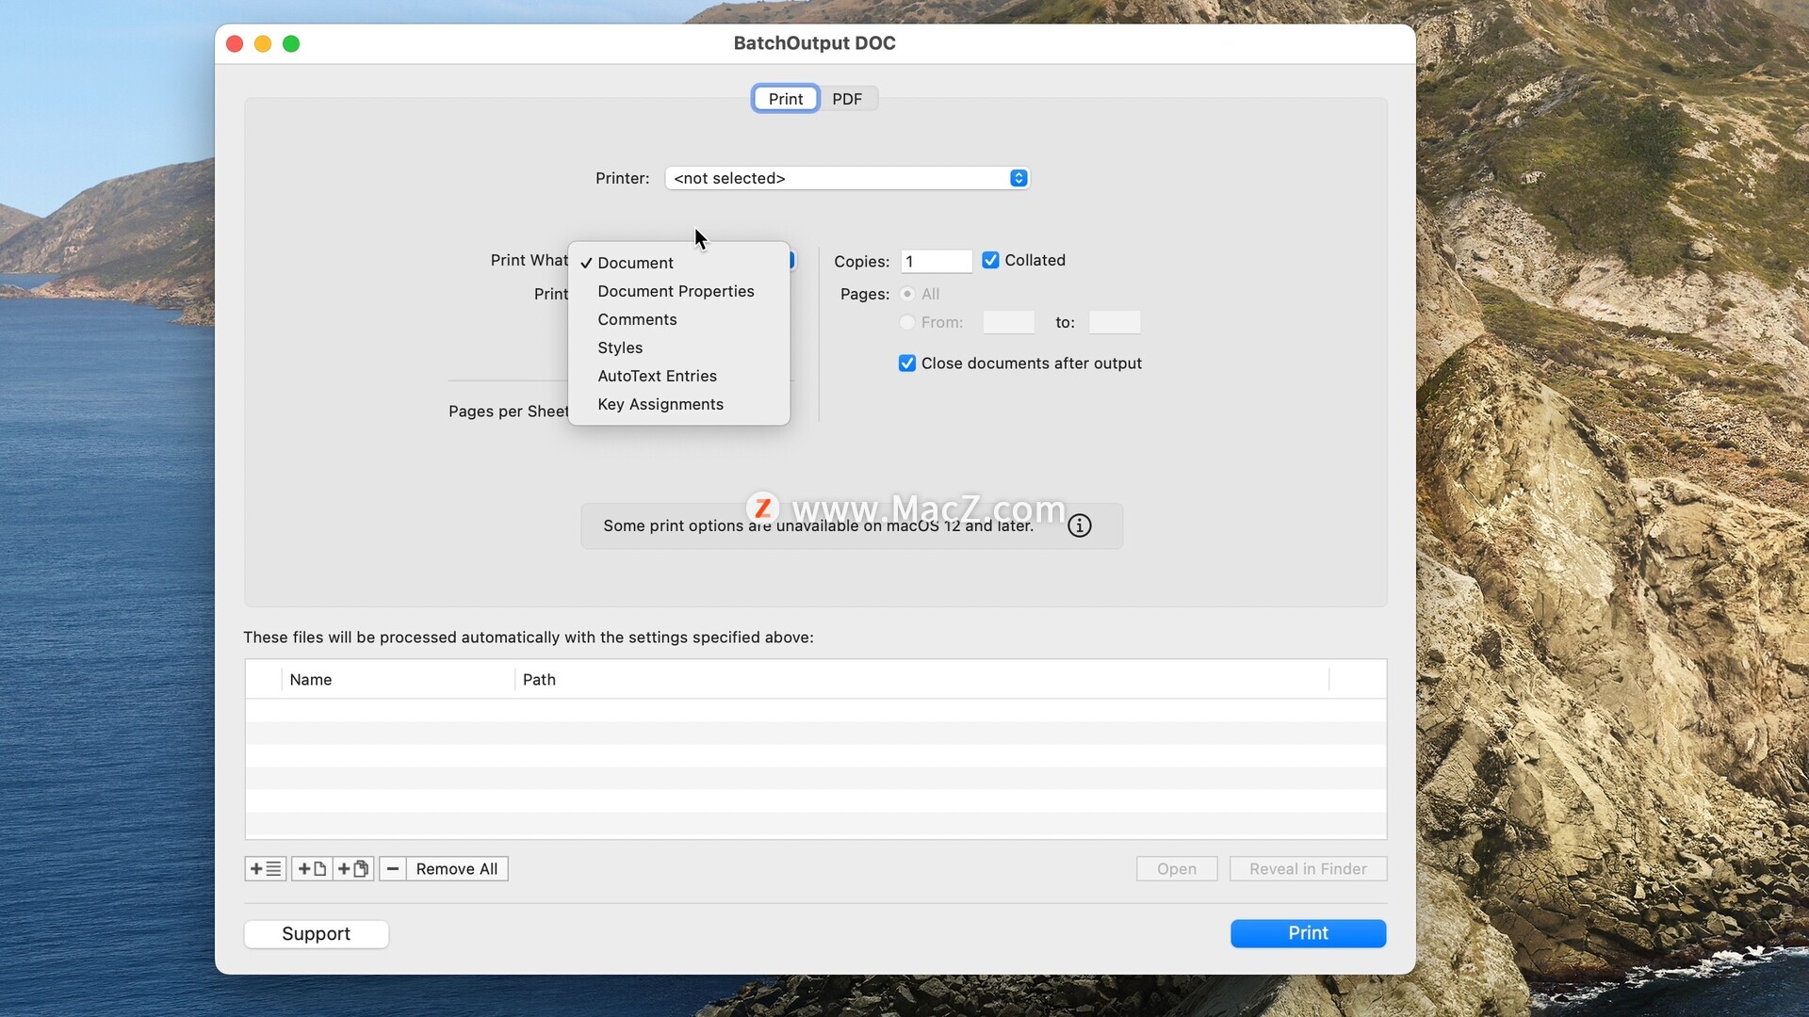Zoom the window with the green button

point(291,44)
